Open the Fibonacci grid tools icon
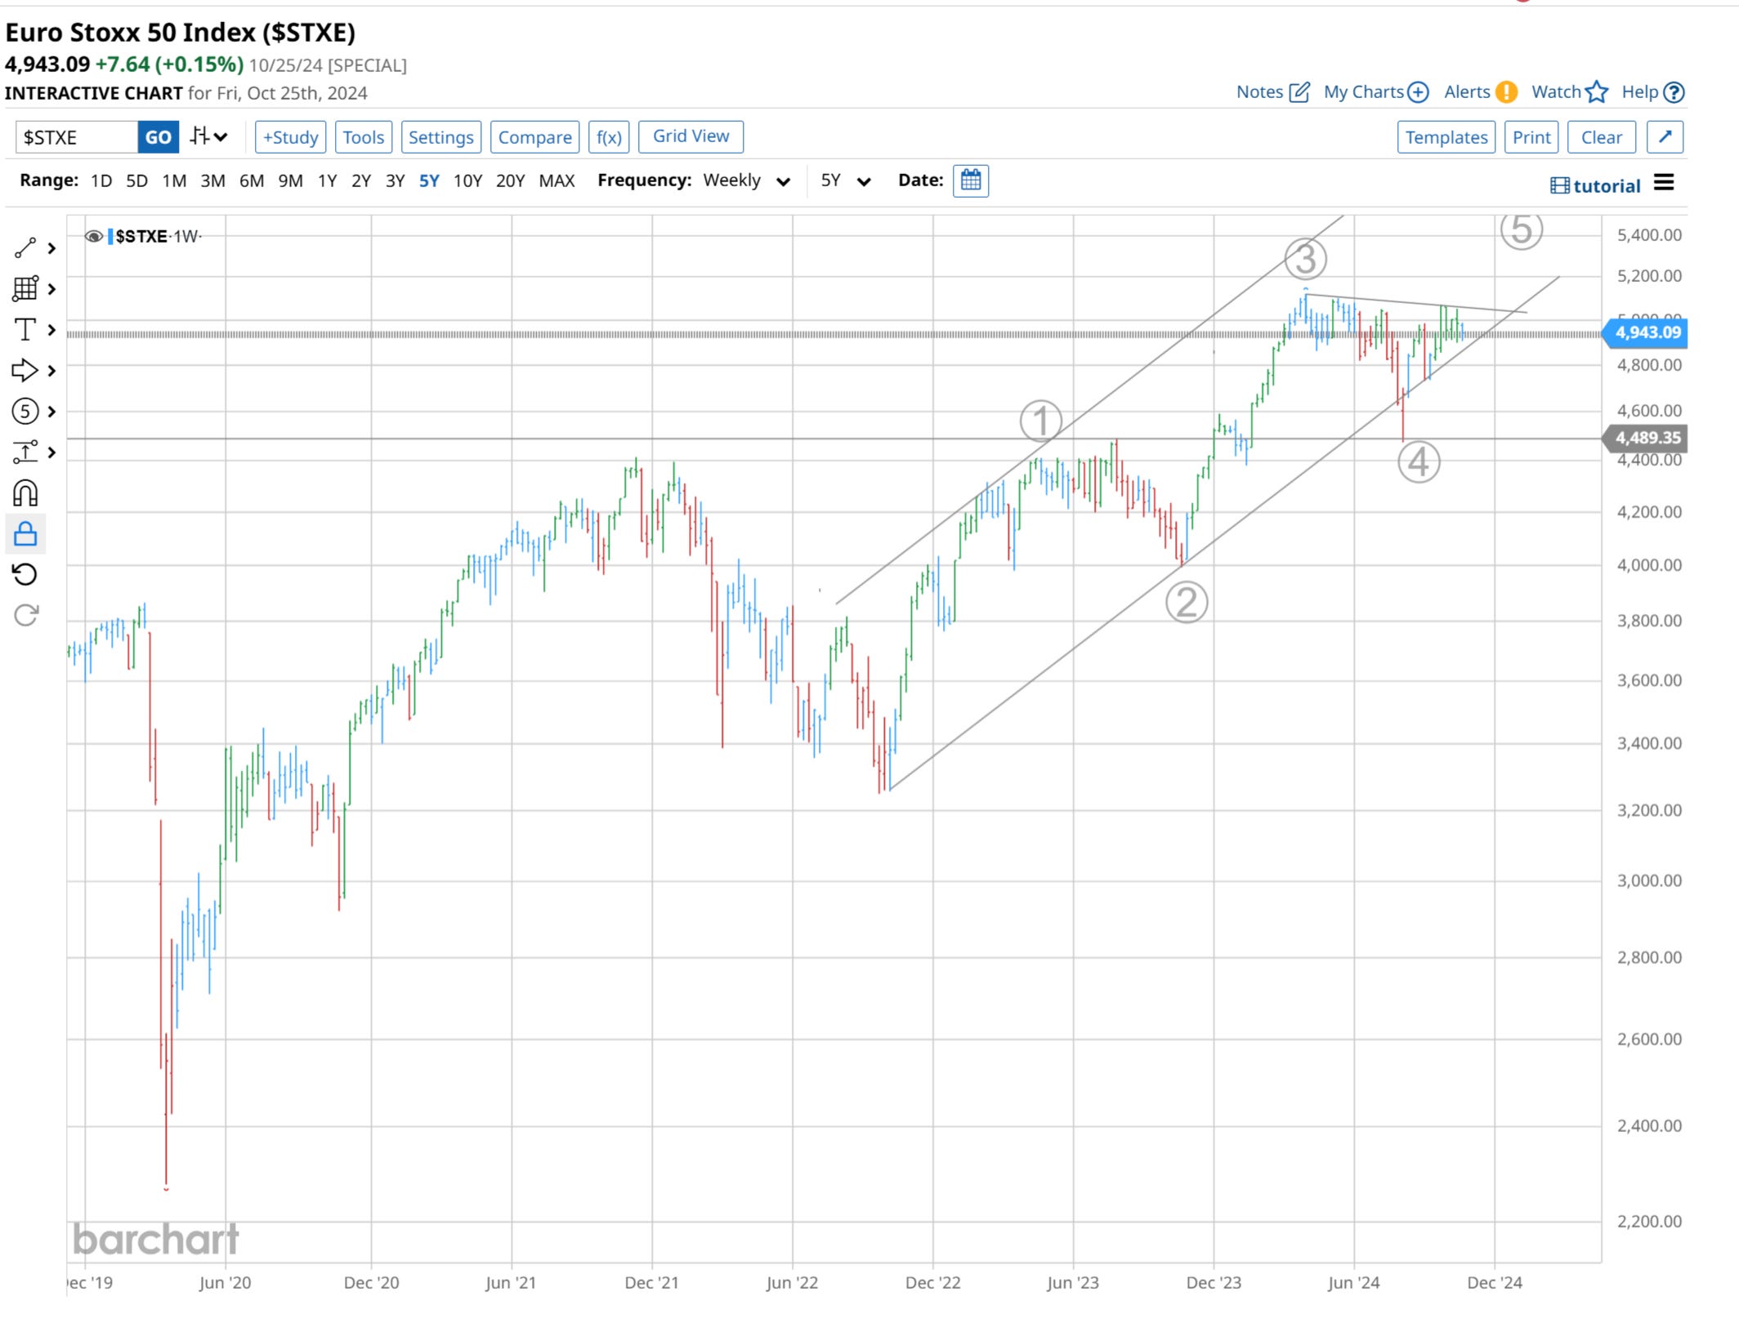The width and height of the screenshot is (1739, 1328). pyautogui.click(x=25, y=288)
